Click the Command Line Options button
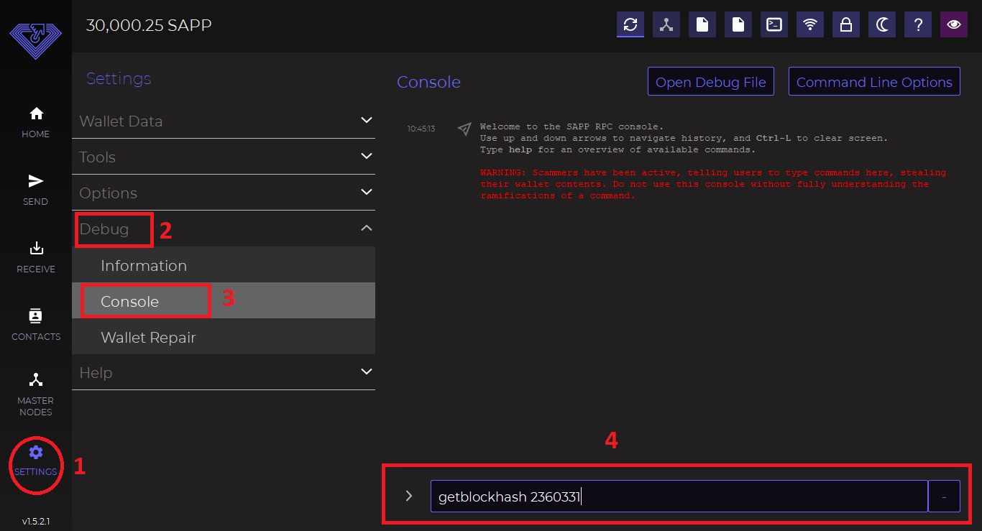 pyautogui.click(x=874, y=82)
